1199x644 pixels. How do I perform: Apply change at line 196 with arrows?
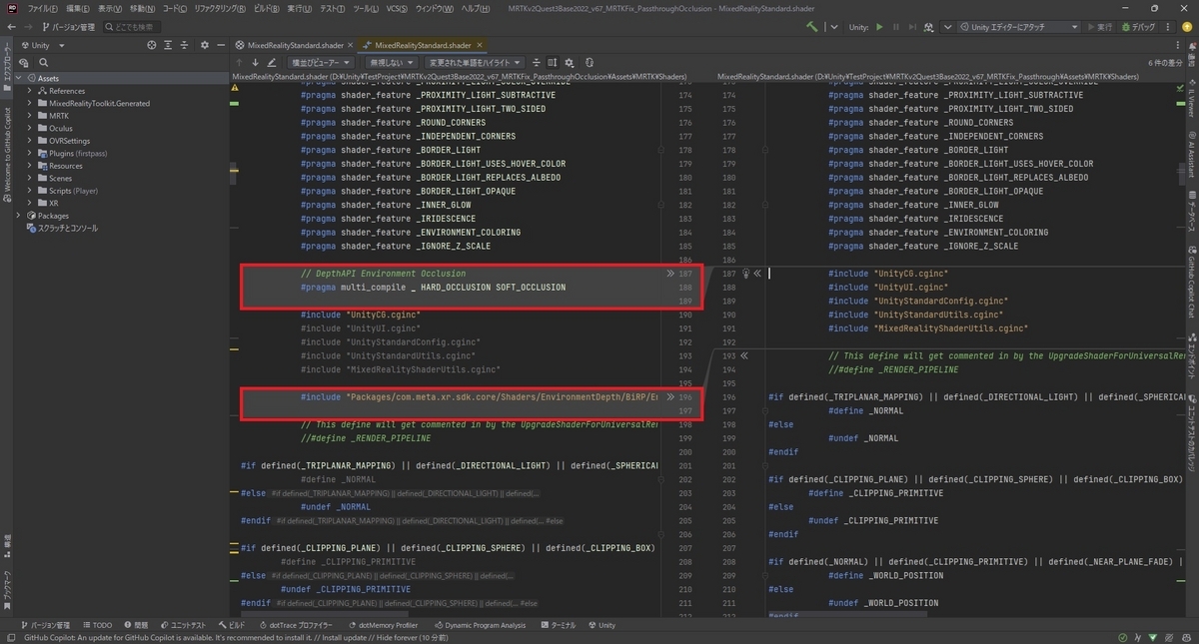(670, 396)
